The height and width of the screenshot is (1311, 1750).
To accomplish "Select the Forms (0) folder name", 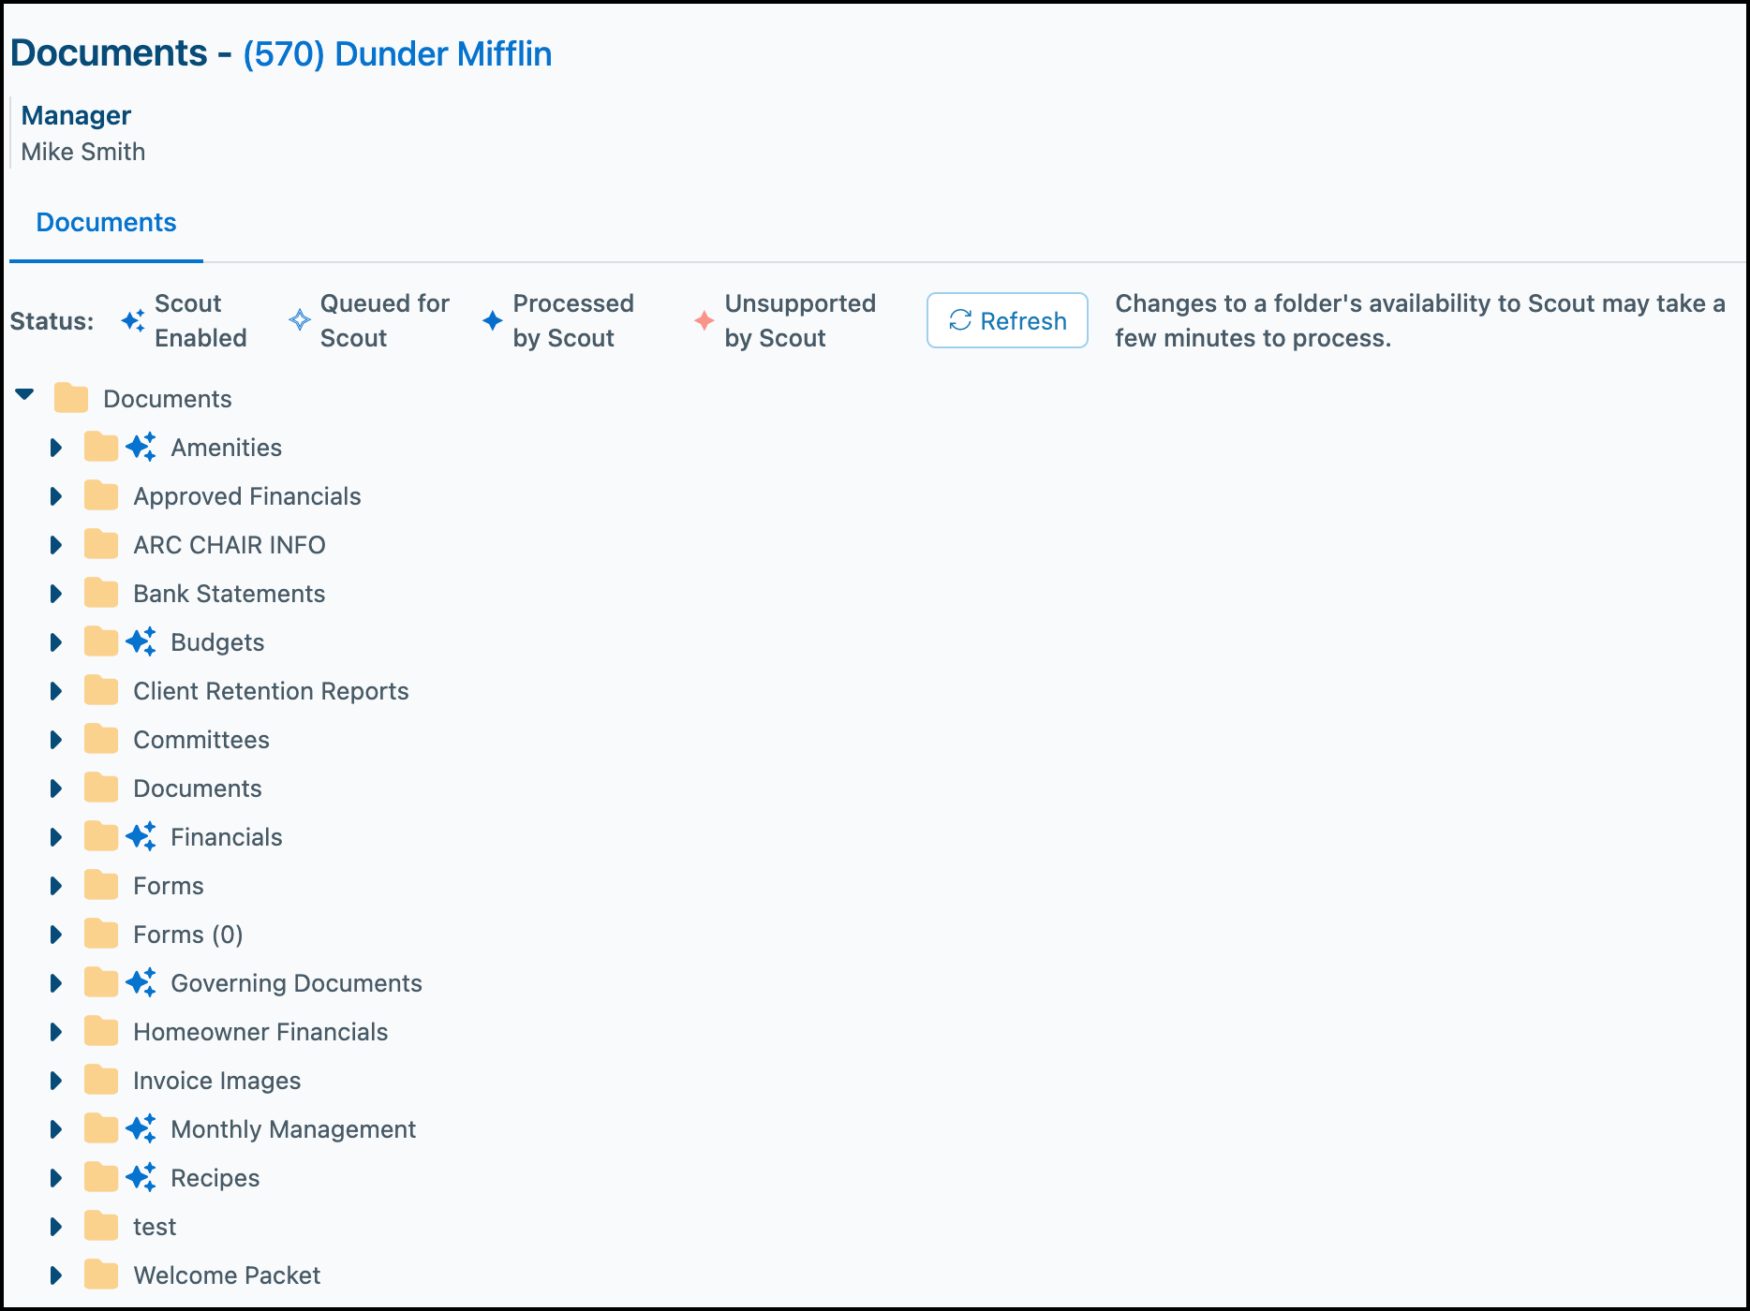I will (x=188, y=935).
